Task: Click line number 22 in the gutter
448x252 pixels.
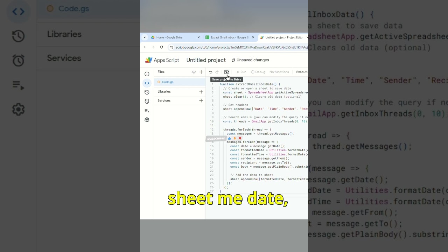Action: point(212,171)
